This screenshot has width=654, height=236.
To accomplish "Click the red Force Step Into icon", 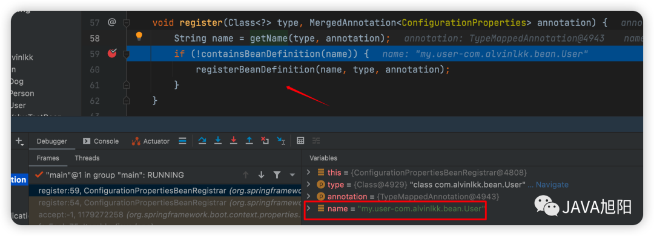I will (234, 141).
